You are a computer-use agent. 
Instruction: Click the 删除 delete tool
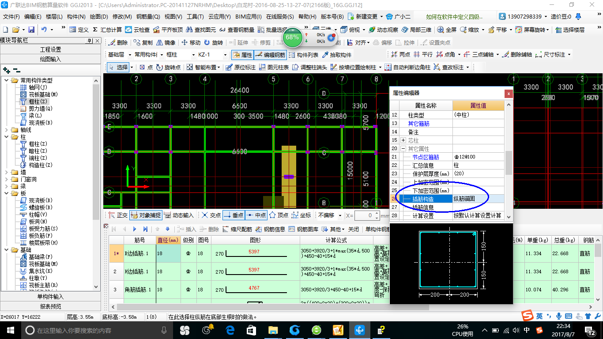tap(118, 42)
